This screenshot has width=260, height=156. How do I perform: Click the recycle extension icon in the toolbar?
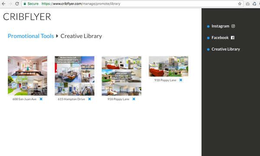[x=254, y=3]
